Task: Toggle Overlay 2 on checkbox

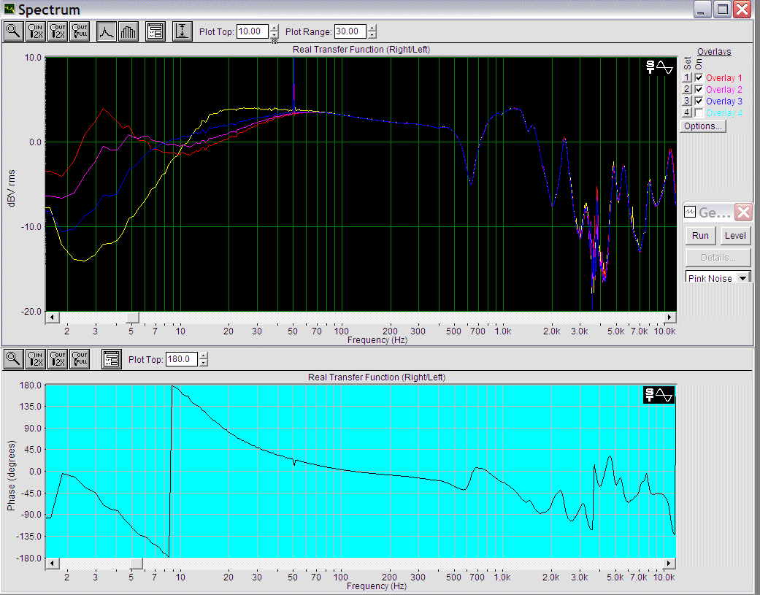Action: (x=699, y=89)
